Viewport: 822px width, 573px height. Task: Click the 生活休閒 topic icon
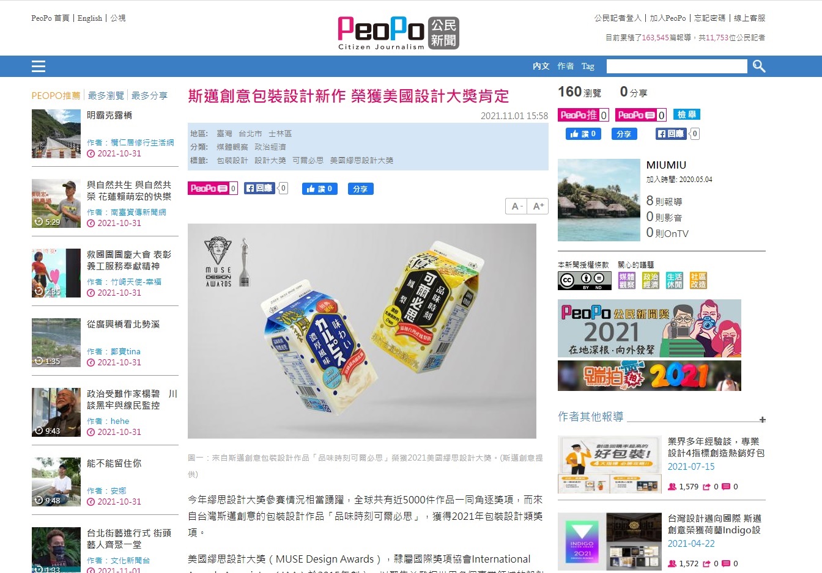tap(675, 280)
